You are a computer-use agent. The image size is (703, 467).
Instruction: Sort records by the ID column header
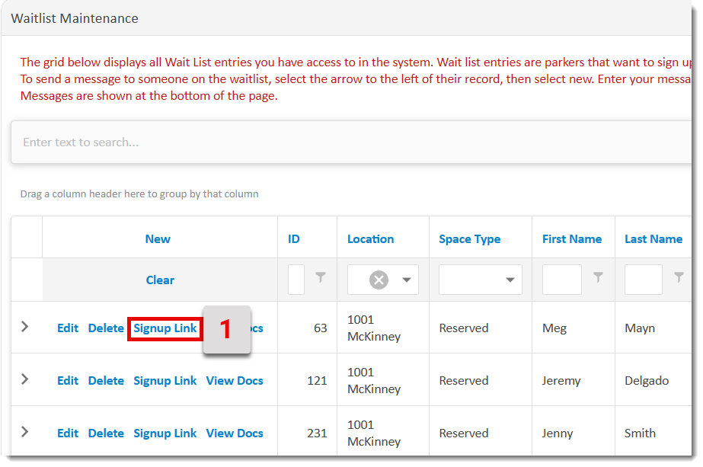coord(293,238)
